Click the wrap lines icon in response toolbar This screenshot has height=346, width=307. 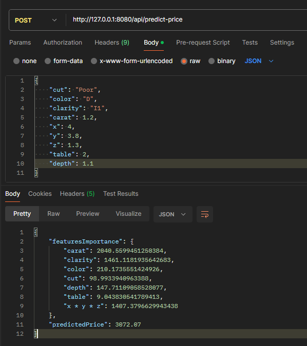[x=205, y=214]
